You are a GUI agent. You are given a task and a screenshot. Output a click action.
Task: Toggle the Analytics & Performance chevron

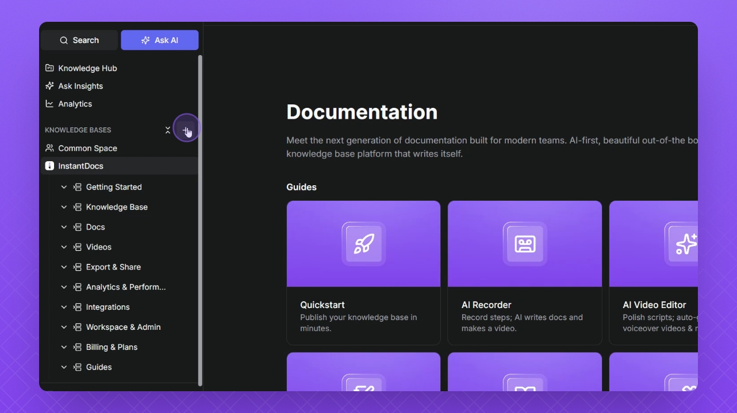click(x=64, y=287)
